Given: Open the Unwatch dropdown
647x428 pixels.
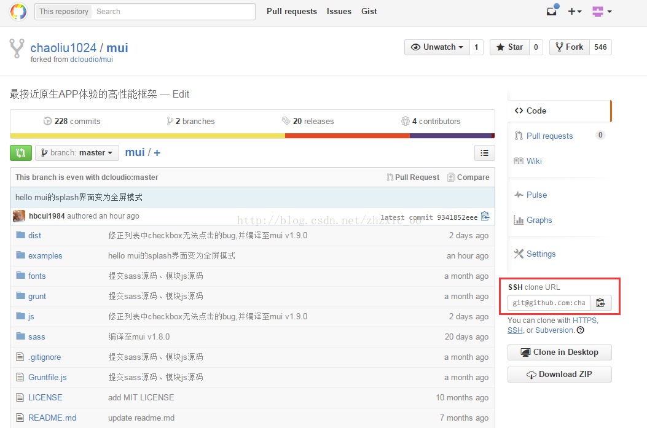Looking at the screenshot, I should click(437, 47).
